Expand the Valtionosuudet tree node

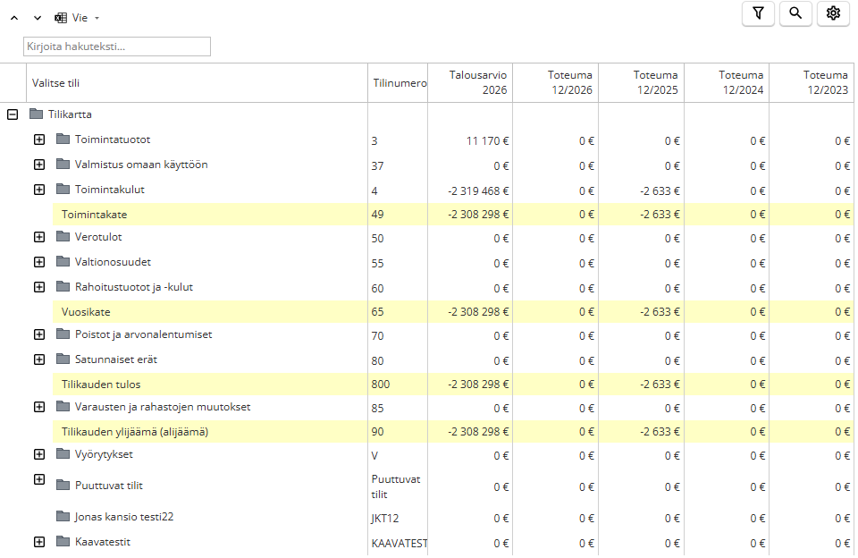tap(39, 263)
